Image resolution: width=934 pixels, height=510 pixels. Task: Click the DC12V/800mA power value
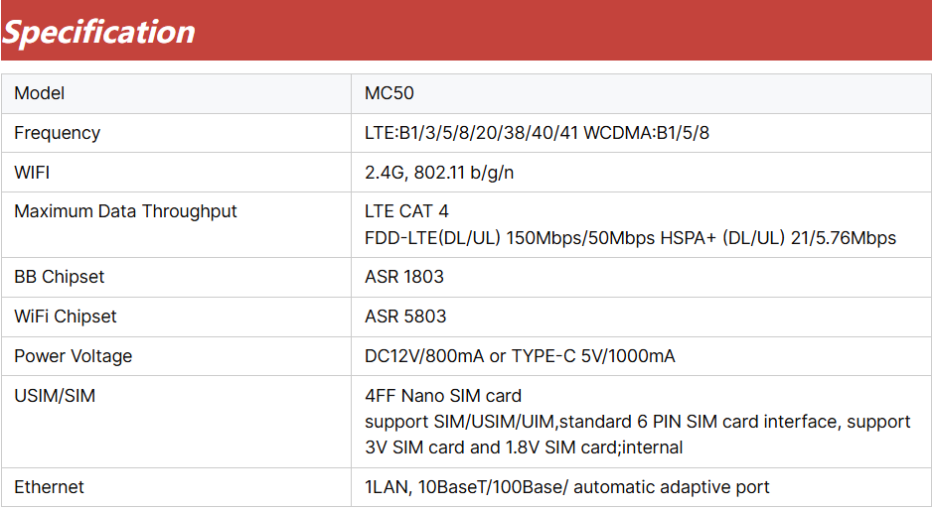pos(520,356)
